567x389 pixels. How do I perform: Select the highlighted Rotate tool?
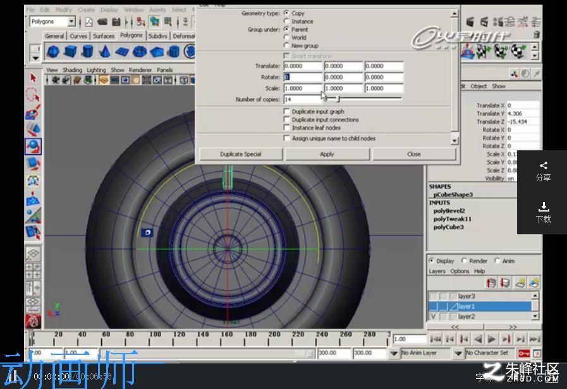[34, 147]
